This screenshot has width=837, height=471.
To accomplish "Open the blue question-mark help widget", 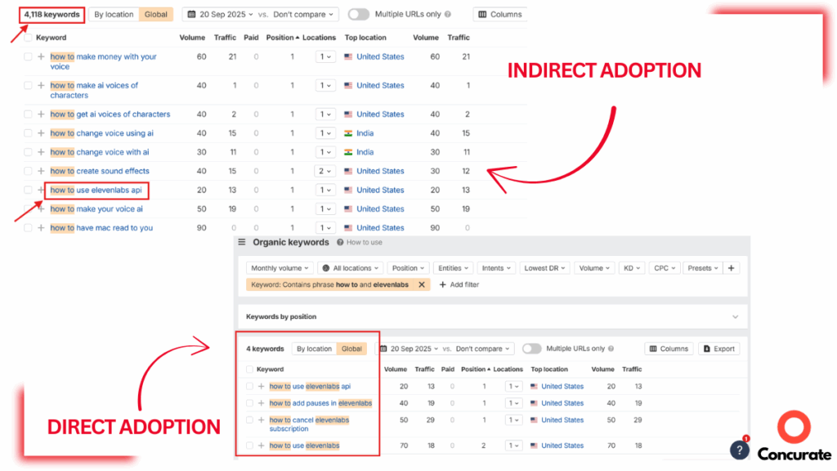I will [x=739, y=451].
